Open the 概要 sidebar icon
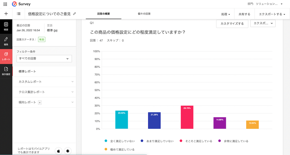 coord(6,26)
